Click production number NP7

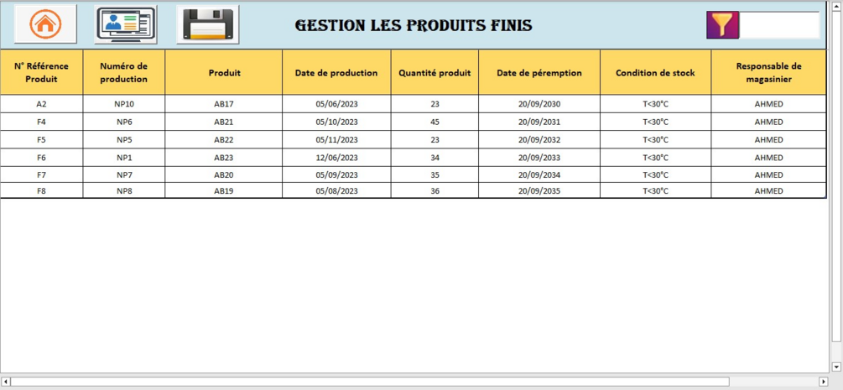(x=123, y=174)
